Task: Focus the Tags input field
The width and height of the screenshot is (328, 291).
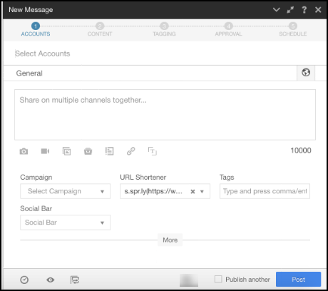Action: click(x=265, y=191)
